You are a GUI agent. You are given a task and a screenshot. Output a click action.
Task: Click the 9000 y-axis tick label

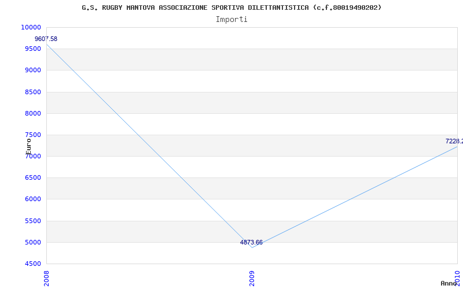coord(32,70)
